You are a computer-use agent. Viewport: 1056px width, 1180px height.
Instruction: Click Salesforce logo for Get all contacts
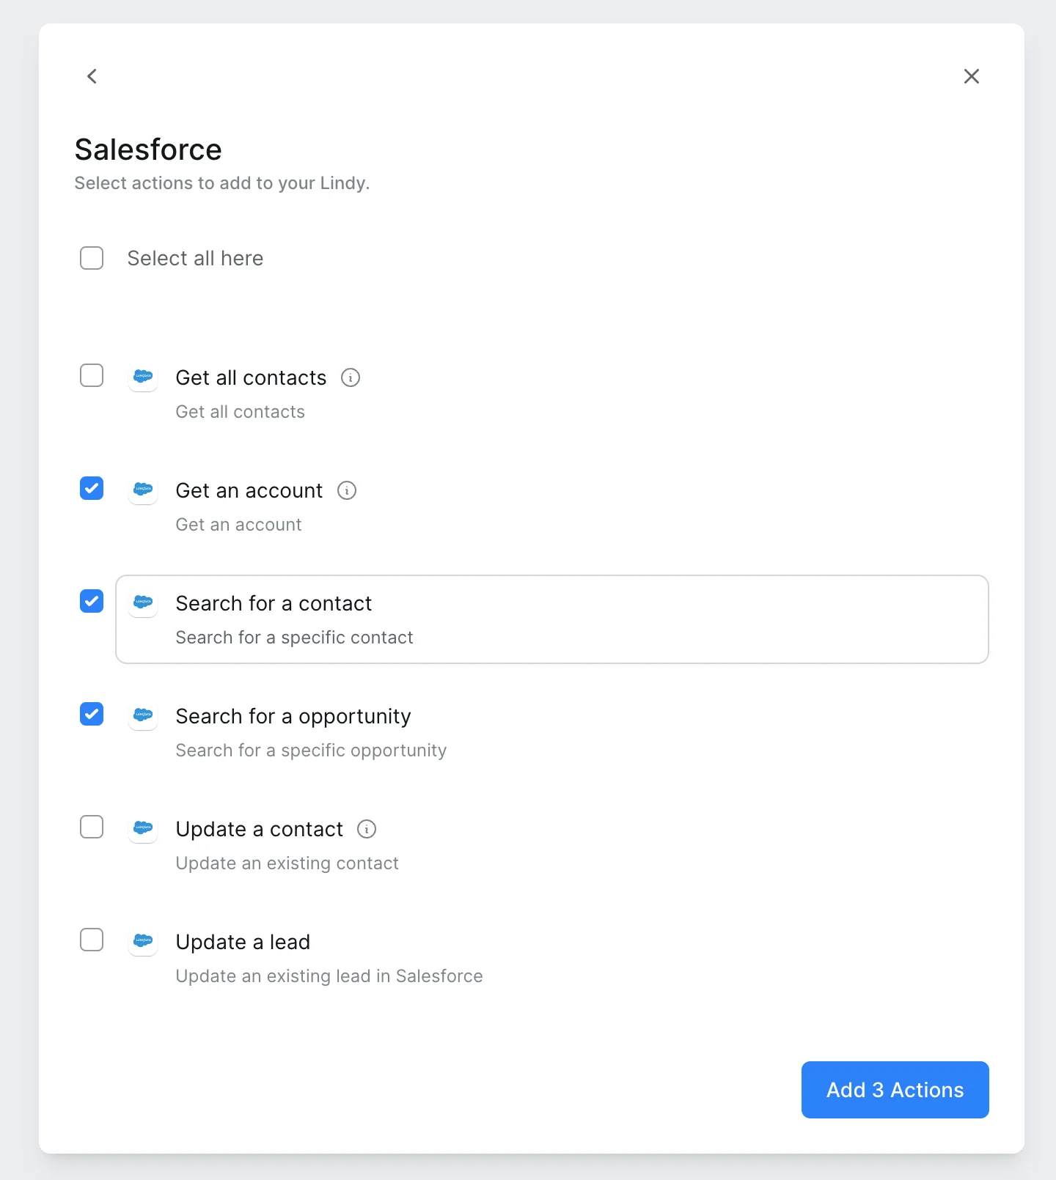pyautogui.click(x=143, y=377)
